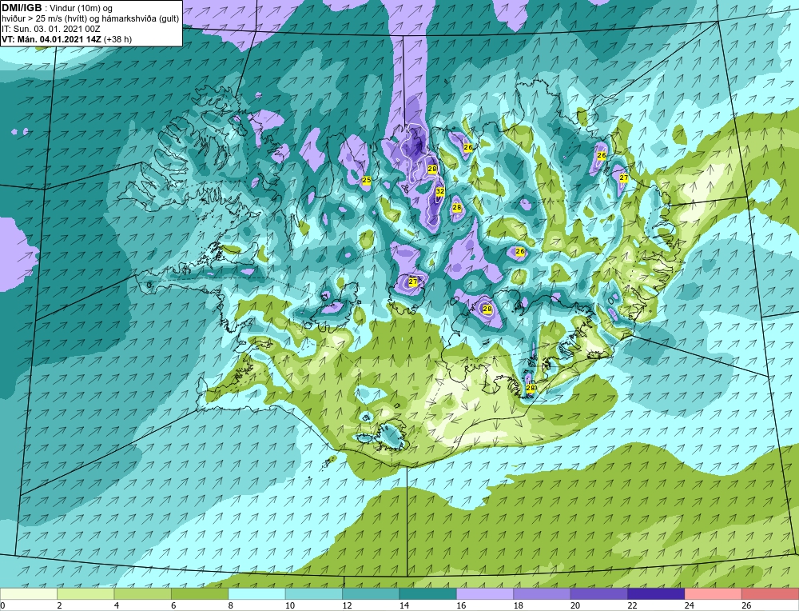Select the 2–4 m/s light green legend swatch
799x611 pixels.
pyautogui.click(x=85, y=593)
